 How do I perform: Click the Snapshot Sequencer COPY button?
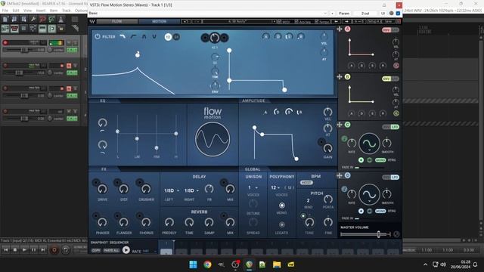(x=96, y=250)
